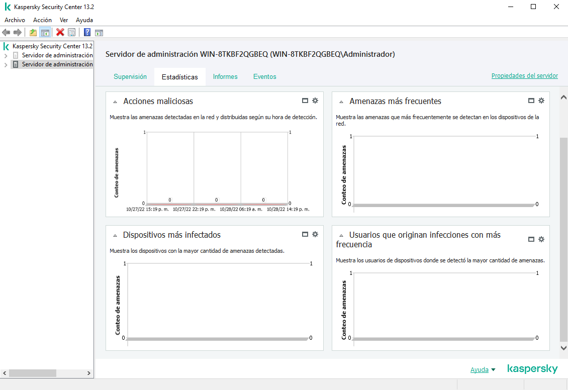This screenshot has height=390, width=568.
Task: Click the 10/28/22 06:19 a. m. axis label
Action: click(x=241, y=209)
